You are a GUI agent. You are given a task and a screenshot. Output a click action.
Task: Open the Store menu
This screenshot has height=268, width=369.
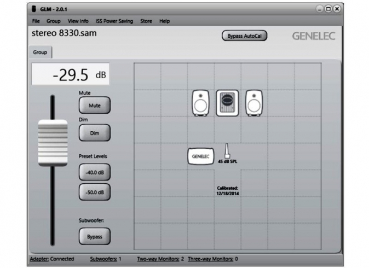pos(146,21)
